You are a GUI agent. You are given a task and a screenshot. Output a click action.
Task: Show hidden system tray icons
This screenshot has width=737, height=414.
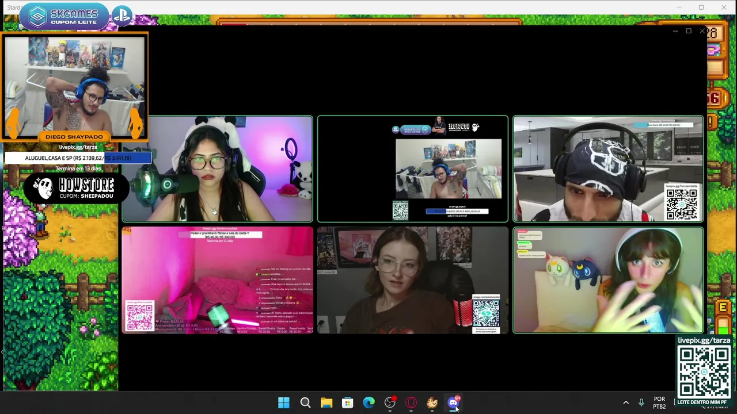626,403
